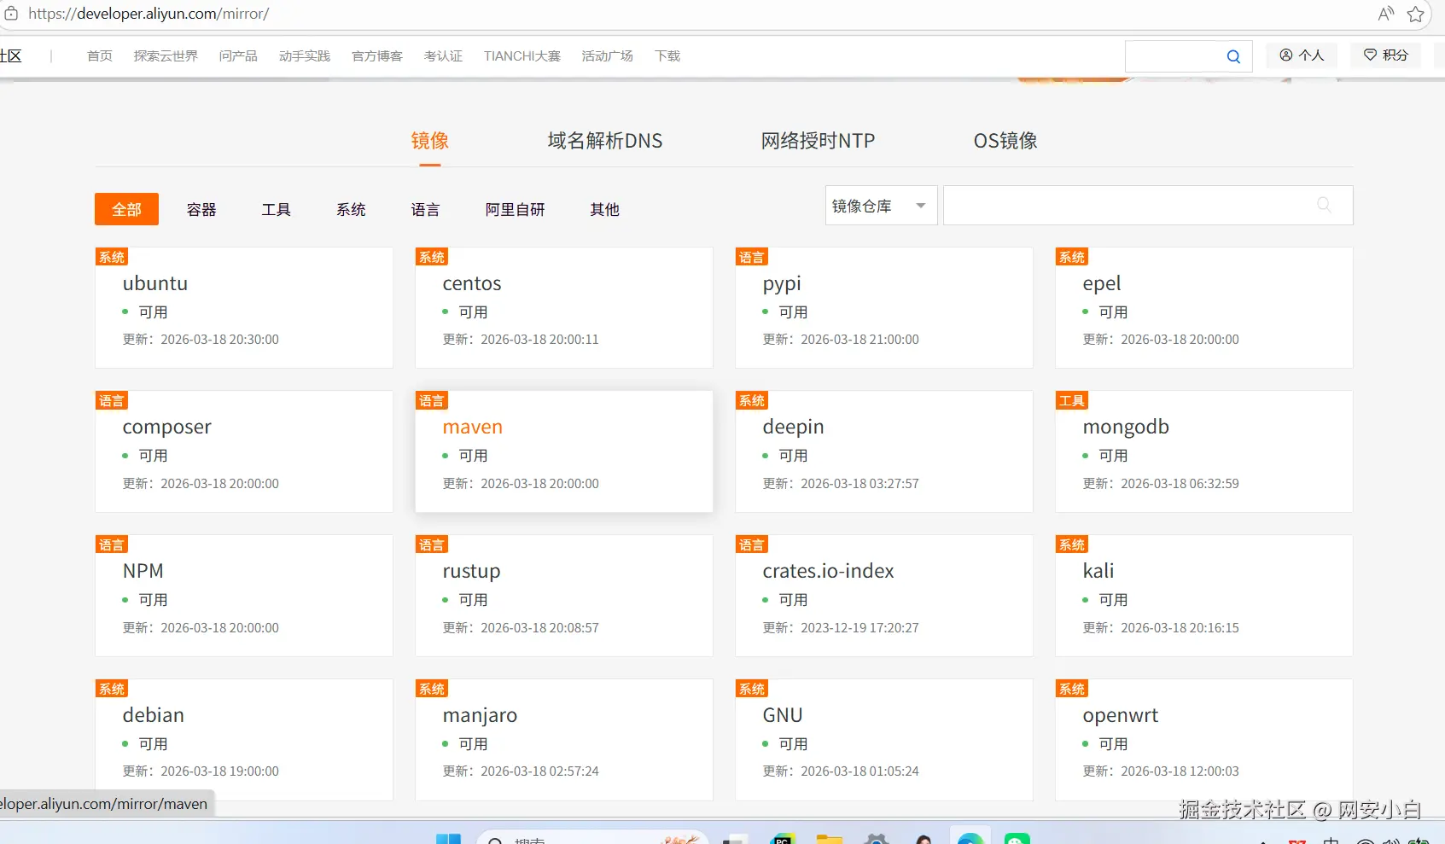Click the search magnifier icon in the top navigation
The image size is (1445, 844).
click(x=1233, y=56)
